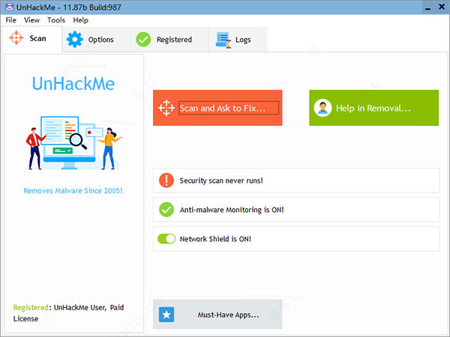Open the Tools menu
The height and width of the screenshot is (337, 450).
point(56,20)
